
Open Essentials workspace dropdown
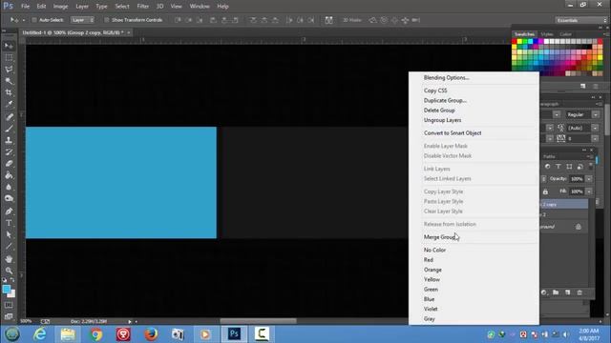point(581,20)
